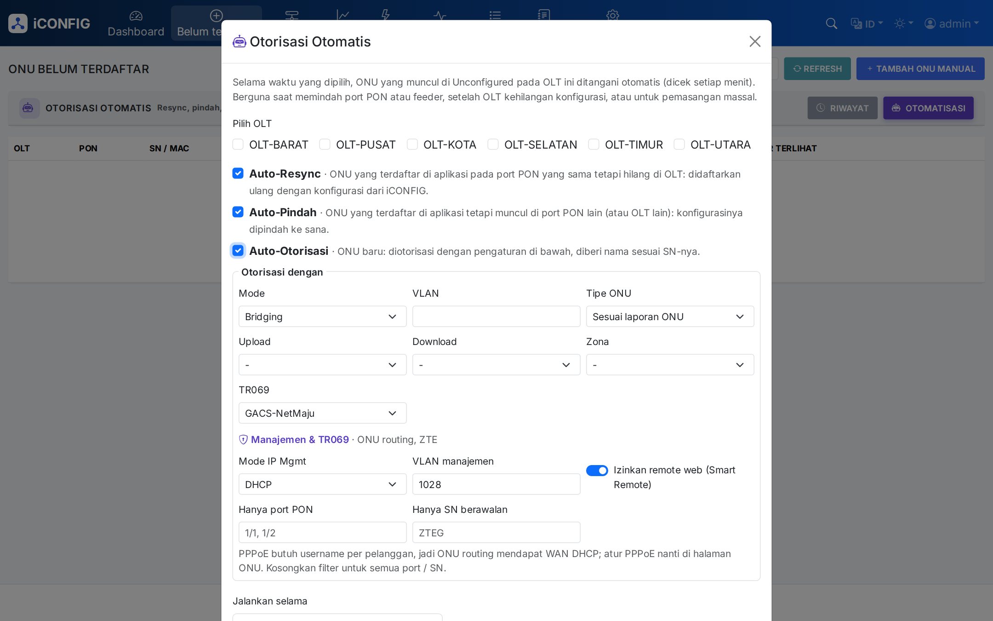This screenshot has width=993, height=621.
Task: Click the lightning bolt navbar icon
Action: click(385, 15)
